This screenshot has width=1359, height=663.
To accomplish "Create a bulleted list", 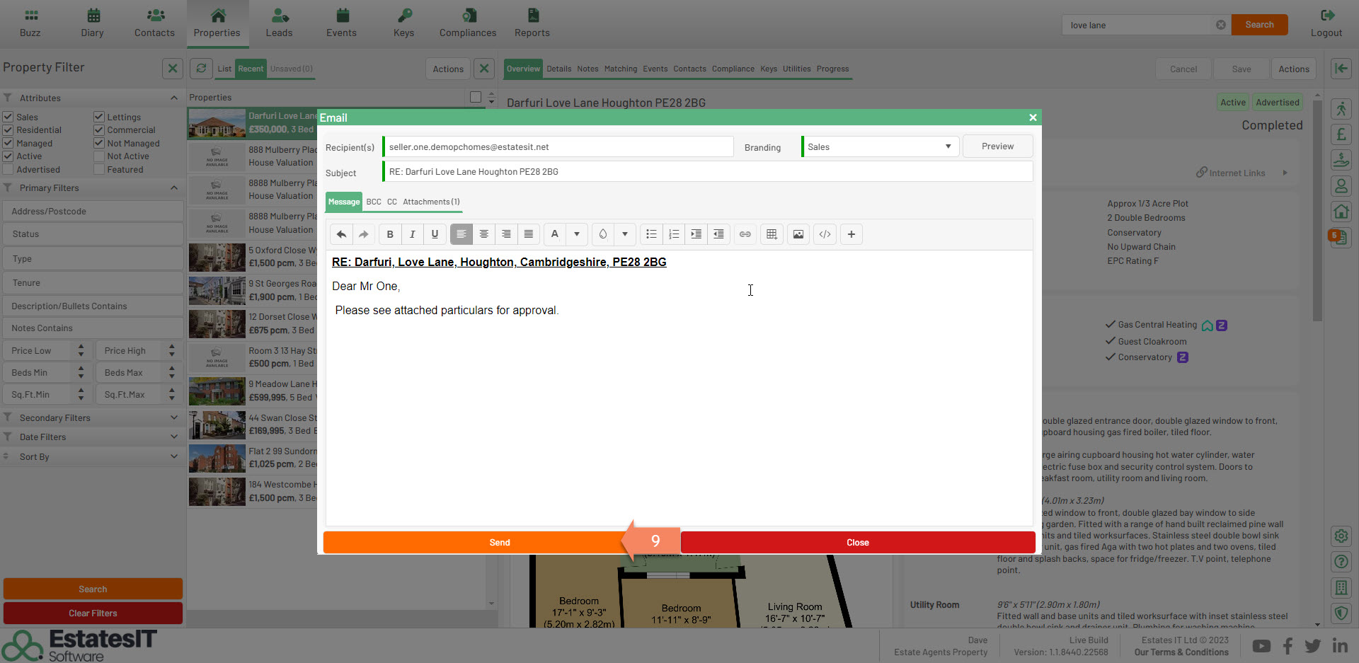I will click(x=651, y=234).
